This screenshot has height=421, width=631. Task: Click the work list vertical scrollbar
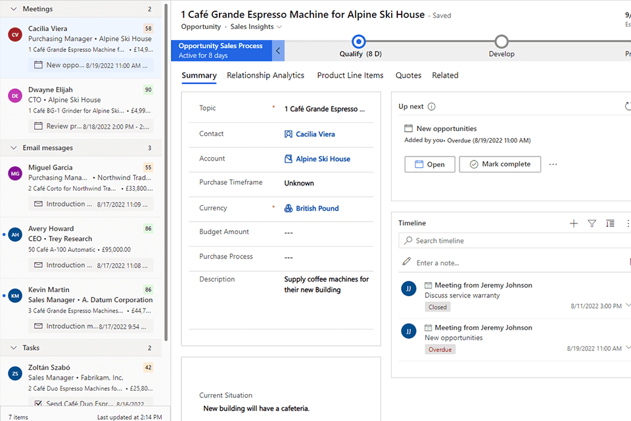[x=167, y=171]
